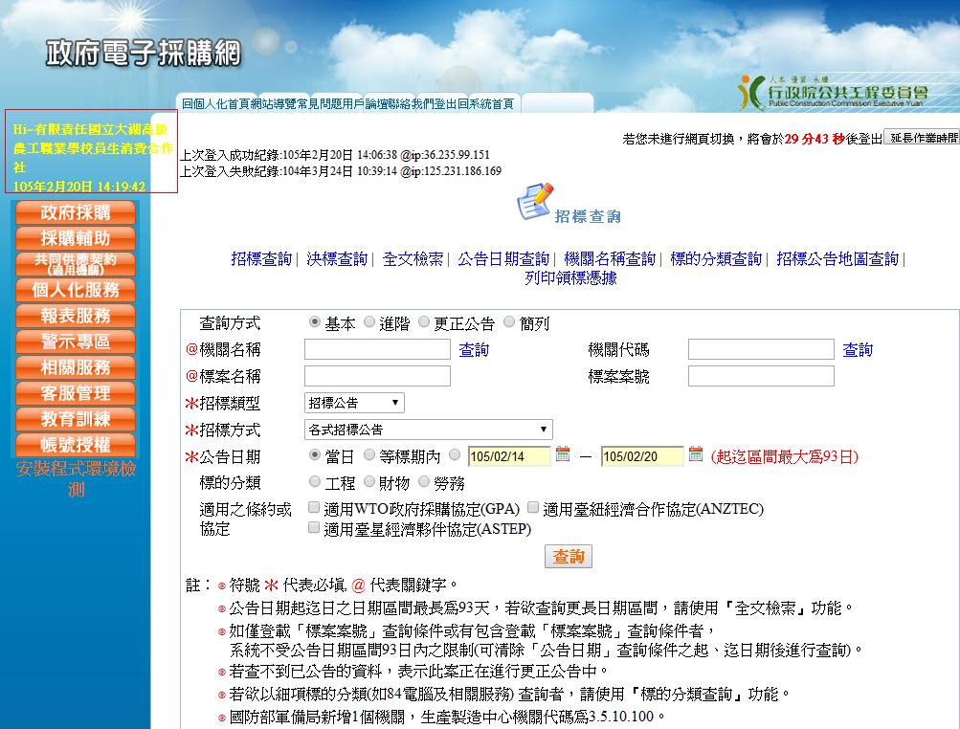The height and width of the screenshot is (729, 960).
Task: Select the 進階 query mode radio button
Action: click(369, 323)
